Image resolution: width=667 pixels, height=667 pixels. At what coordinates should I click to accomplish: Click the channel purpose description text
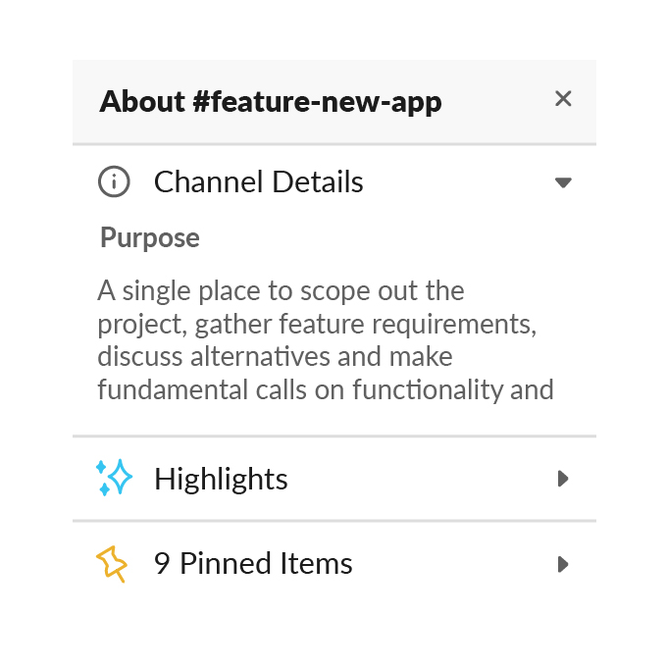coord(326,340)
